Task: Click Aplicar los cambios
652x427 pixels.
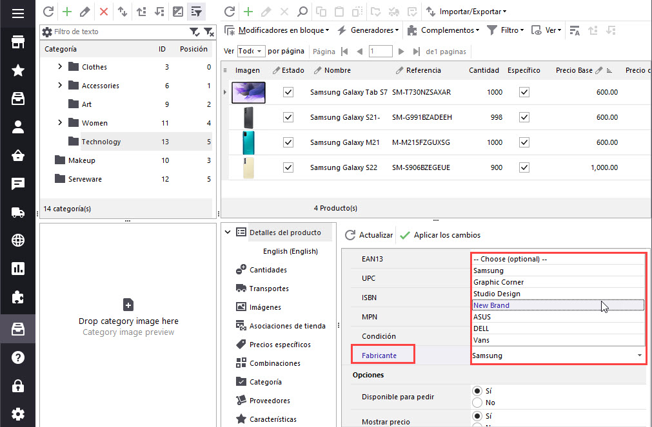Action: pos(440,235)
